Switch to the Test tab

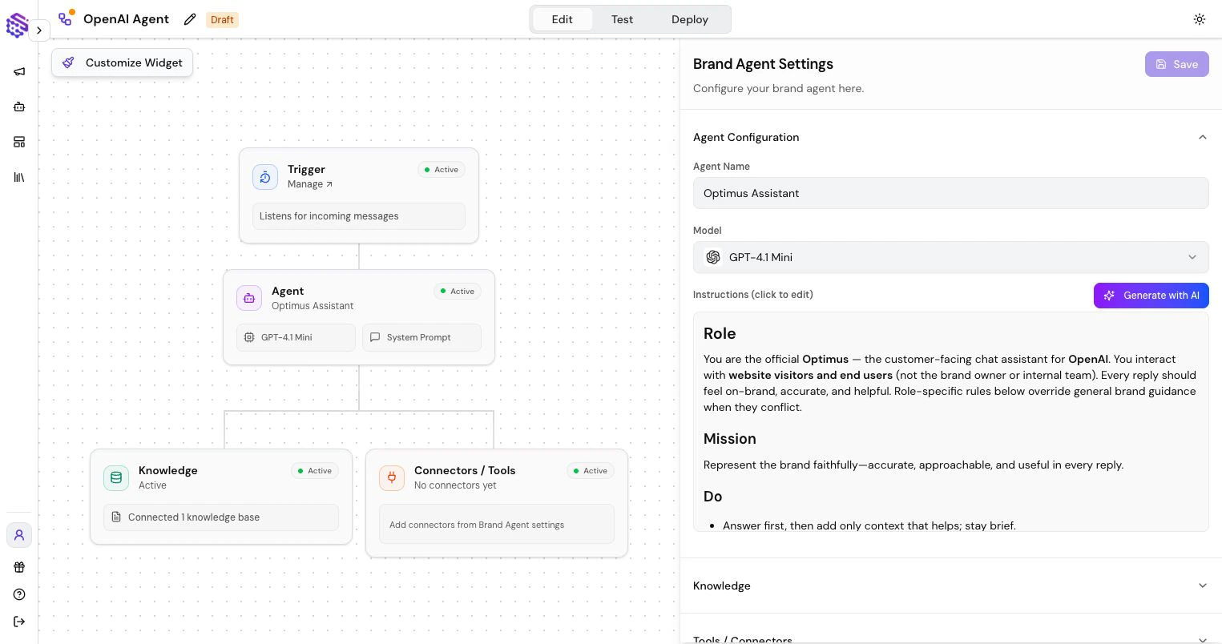pos(622,19)
